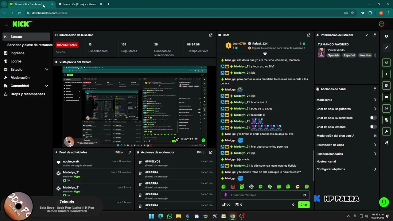Click the Español tag

pyautogui.click(x=349, y=55)
